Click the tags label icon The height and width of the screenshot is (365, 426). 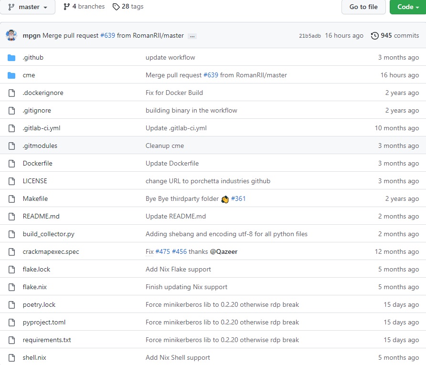(x=116, y=7)
